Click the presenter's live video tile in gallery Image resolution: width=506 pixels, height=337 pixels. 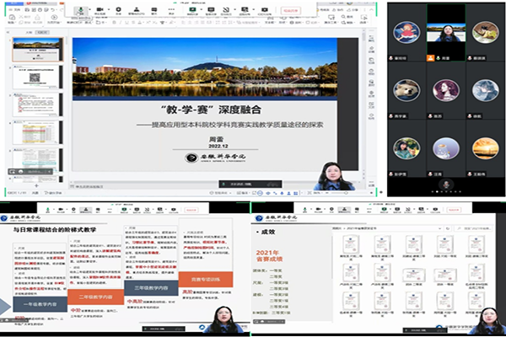tap(444, 33)
